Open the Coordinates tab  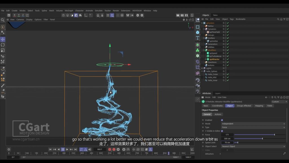pos(217,106)
